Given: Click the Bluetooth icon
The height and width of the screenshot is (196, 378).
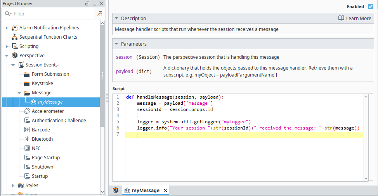Looking at the screenshot, I should 27,139.
